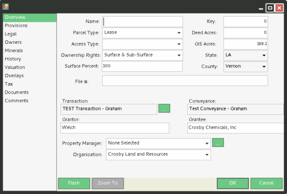Image resolution: width=287 pixels, height=194 pixels.
Task: Expand the Access Type dropdown
Action: (x=179, y=44)
